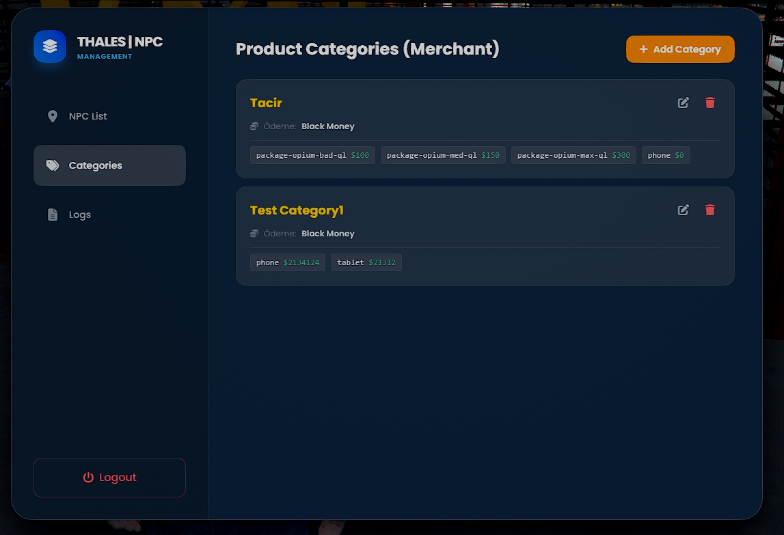Delete the Test Category1 category

pyautogui.click(x=710, y=210)
